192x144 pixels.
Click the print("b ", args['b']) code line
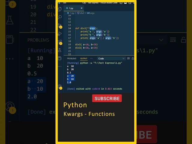click(95, 35)
